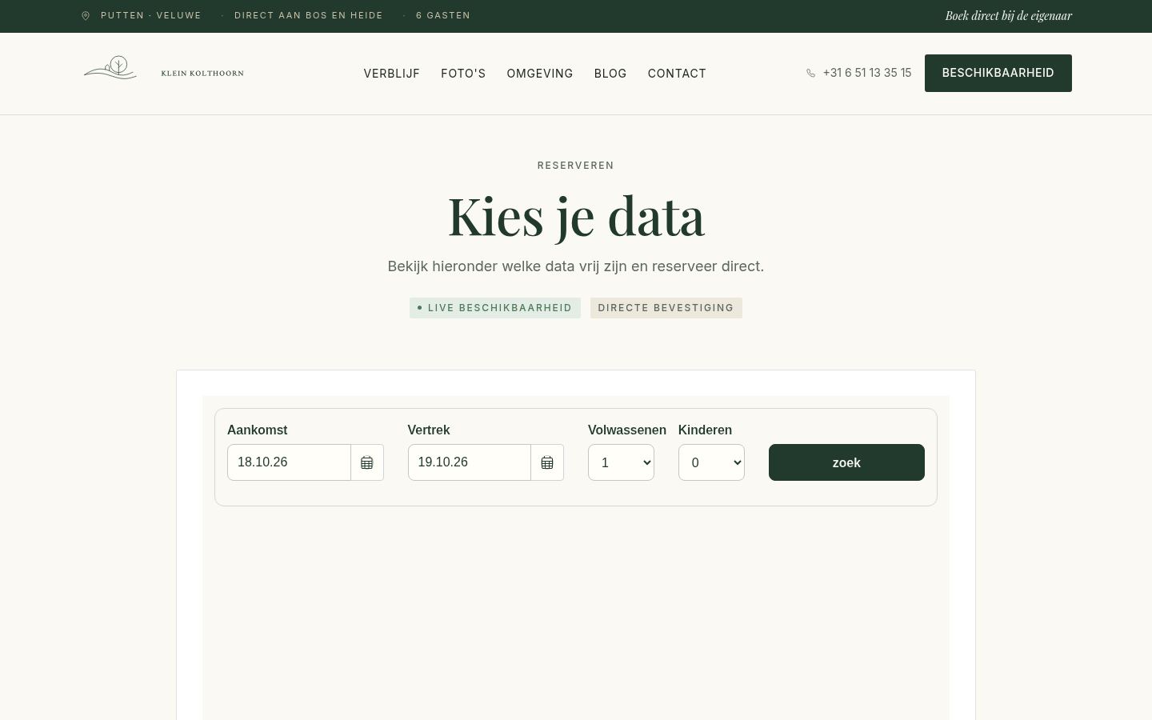Navigate to the Blog page
Image resolution: width=1152 pixels, height=720 pixels.
pos(610,74)
